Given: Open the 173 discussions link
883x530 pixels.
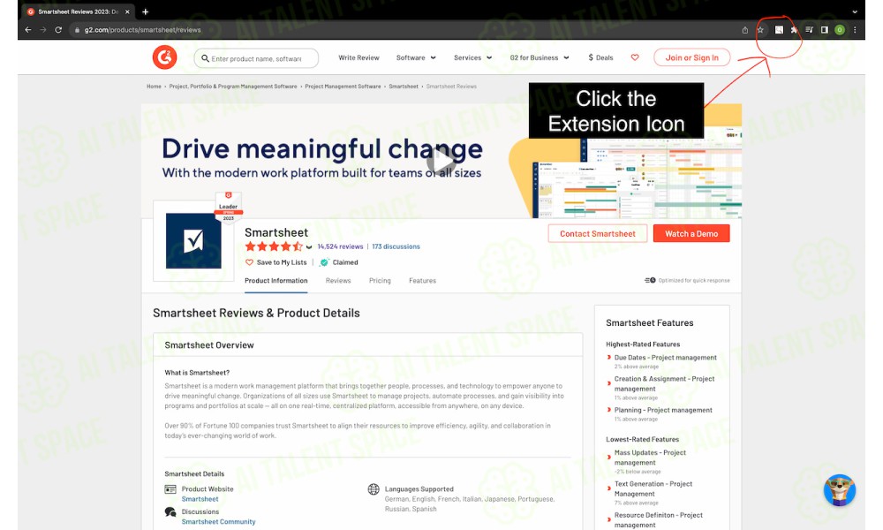Looking at the screenshot, I should coord(396,246).
